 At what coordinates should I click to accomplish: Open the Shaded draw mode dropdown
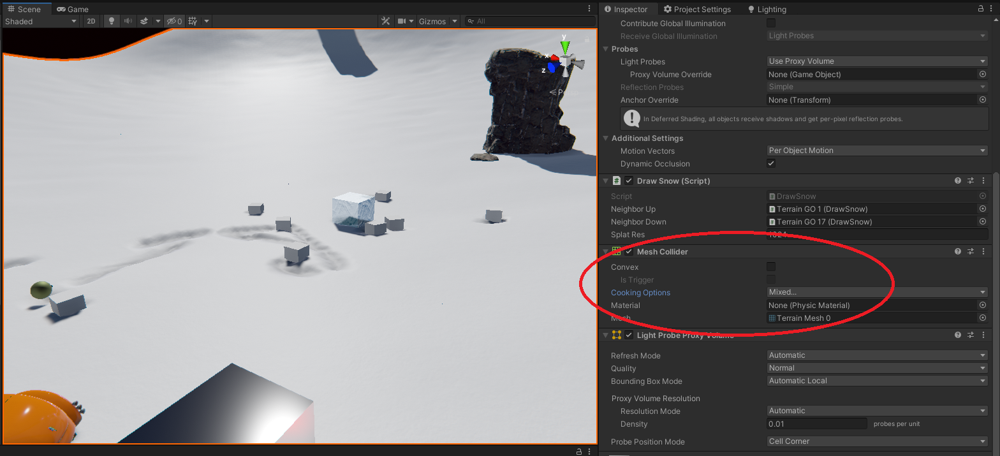pos(41,21)
